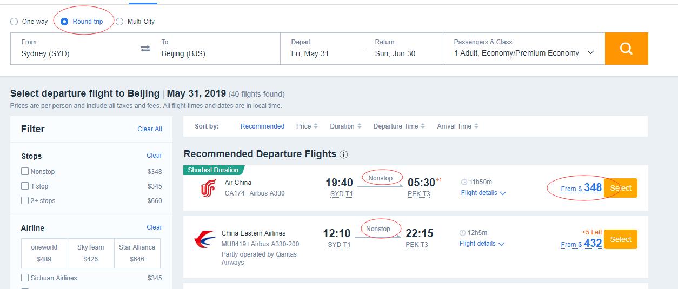Select the One-way radio button
The height and width of the screenshot is (289, 678).
(14, 22)
